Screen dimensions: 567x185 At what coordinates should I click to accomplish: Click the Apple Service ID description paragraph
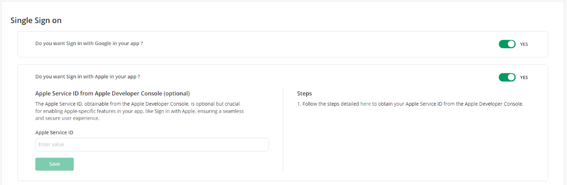pyautogui.click(x=140, y=111)
